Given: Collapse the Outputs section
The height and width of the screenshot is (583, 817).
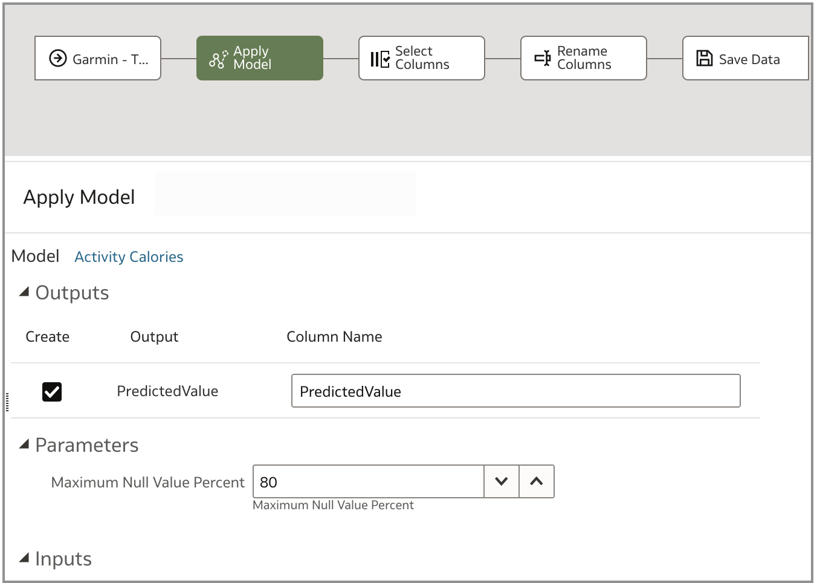Looking at the screenshot, I should [24, 292].
